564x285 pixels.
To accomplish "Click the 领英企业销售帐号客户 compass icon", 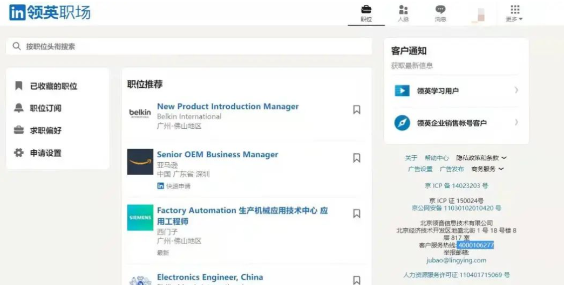I will pos(402,123).
